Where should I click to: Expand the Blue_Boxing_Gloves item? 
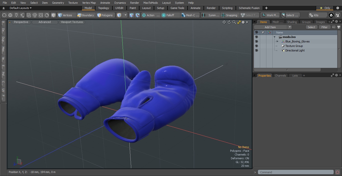click(x=277, y=41)
